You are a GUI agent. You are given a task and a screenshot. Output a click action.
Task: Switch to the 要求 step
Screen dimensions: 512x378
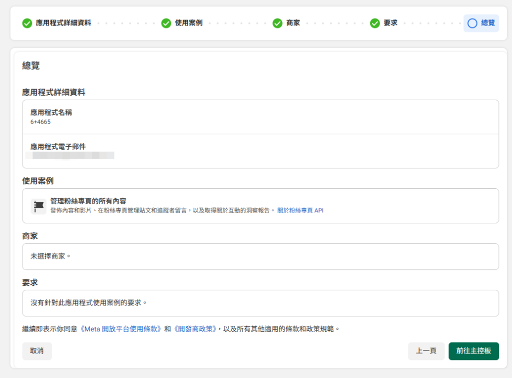point(390,23)
